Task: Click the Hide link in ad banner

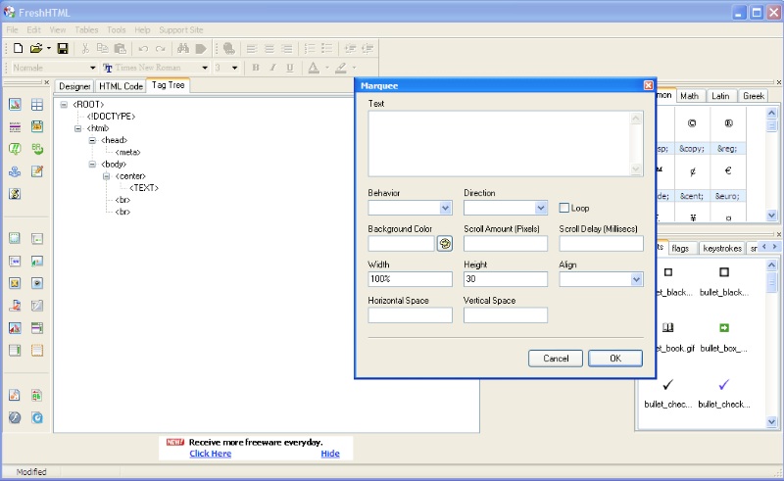Action: [330, 454]
